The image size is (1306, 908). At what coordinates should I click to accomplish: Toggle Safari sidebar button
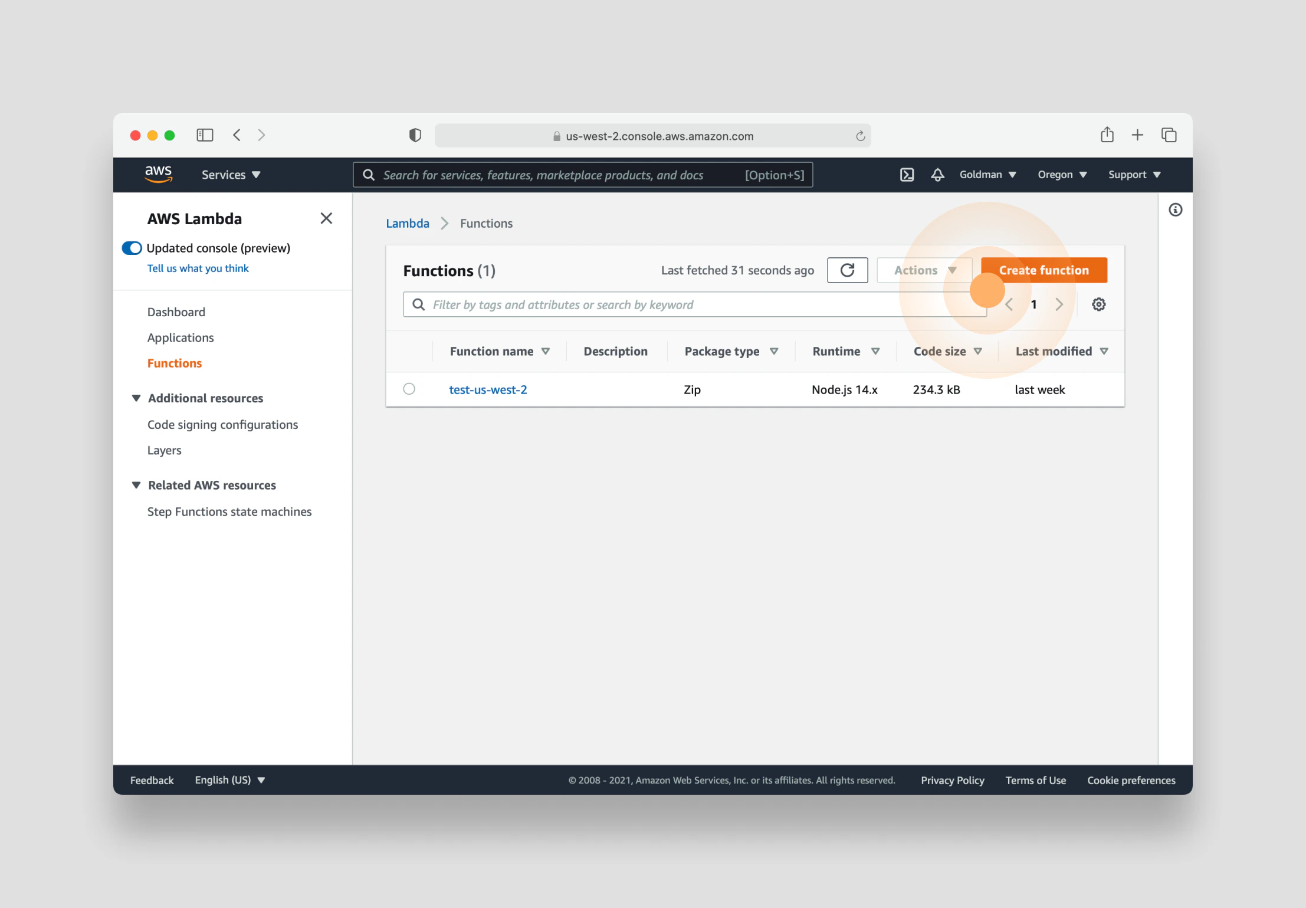point(205,135)
